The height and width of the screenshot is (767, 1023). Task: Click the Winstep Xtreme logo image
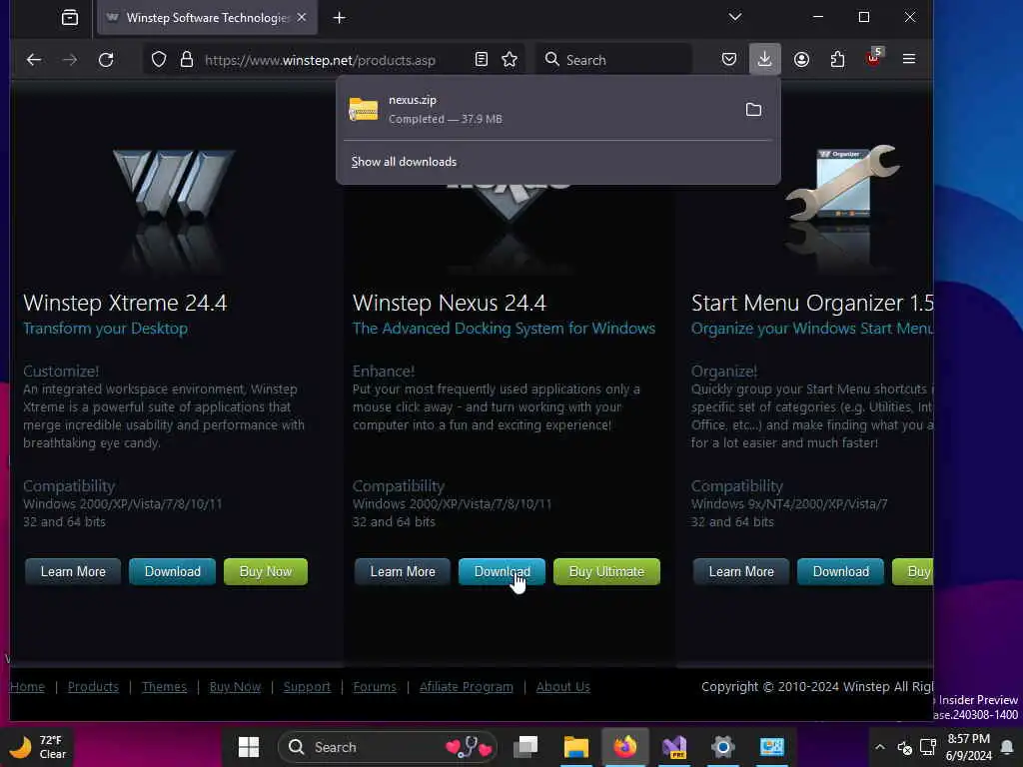[x=173, y=186]
